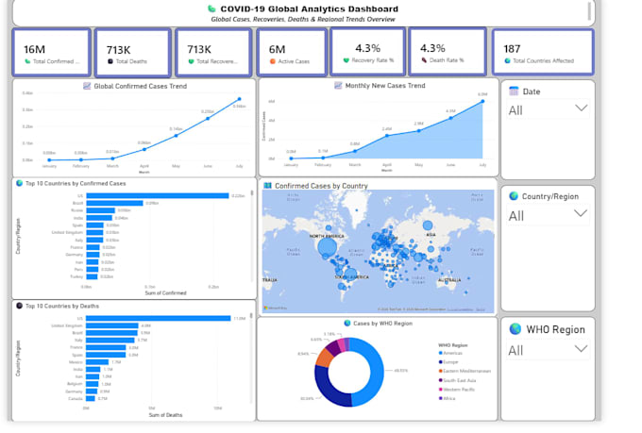Viewport: 642px width, 433px height.
Task: Select the Mexico bar in the Deaths chart
Action: (x=97, y=362)
